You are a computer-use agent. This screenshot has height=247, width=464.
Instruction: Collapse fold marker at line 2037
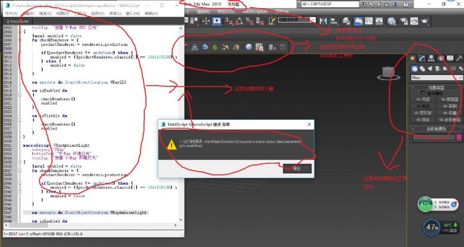tap(20, 170)
